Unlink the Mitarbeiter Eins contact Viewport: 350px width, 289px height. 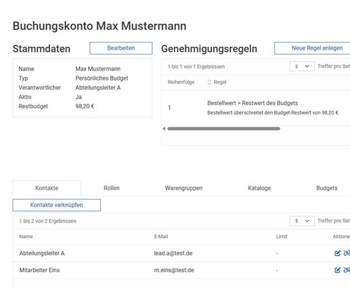[347, 271]
